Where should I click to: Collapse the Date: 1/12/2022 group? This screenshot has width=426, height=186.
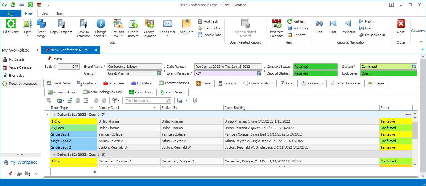54,154
